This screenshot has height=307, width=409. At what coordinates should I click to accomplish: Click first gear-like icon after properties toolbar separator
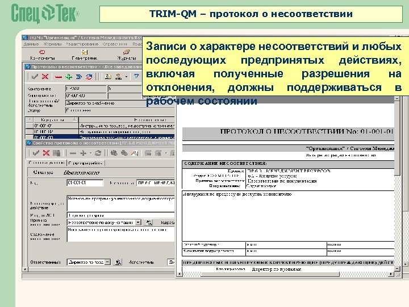click(114, 153)
